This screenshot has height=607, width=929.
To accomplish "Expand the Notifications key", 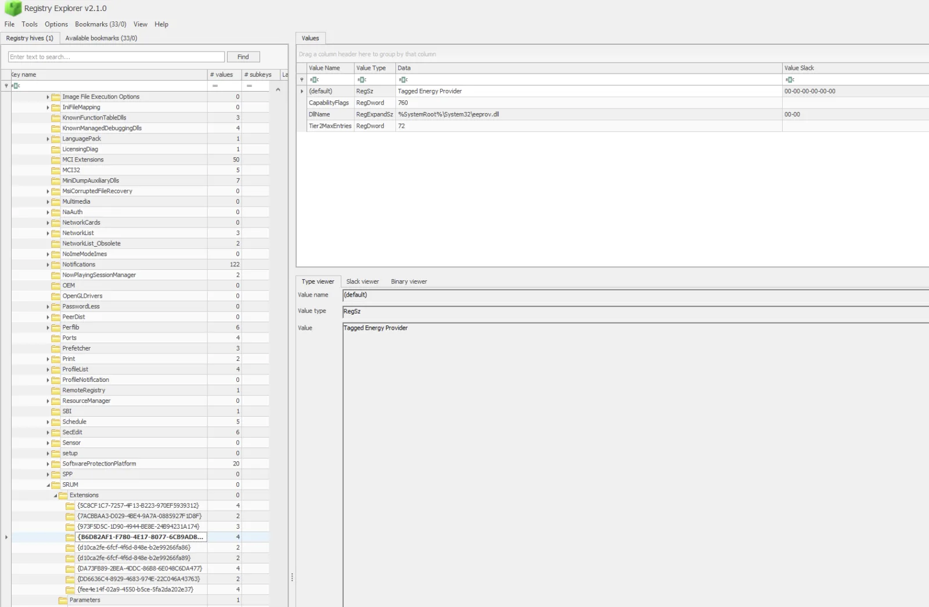I will (48, 265).
